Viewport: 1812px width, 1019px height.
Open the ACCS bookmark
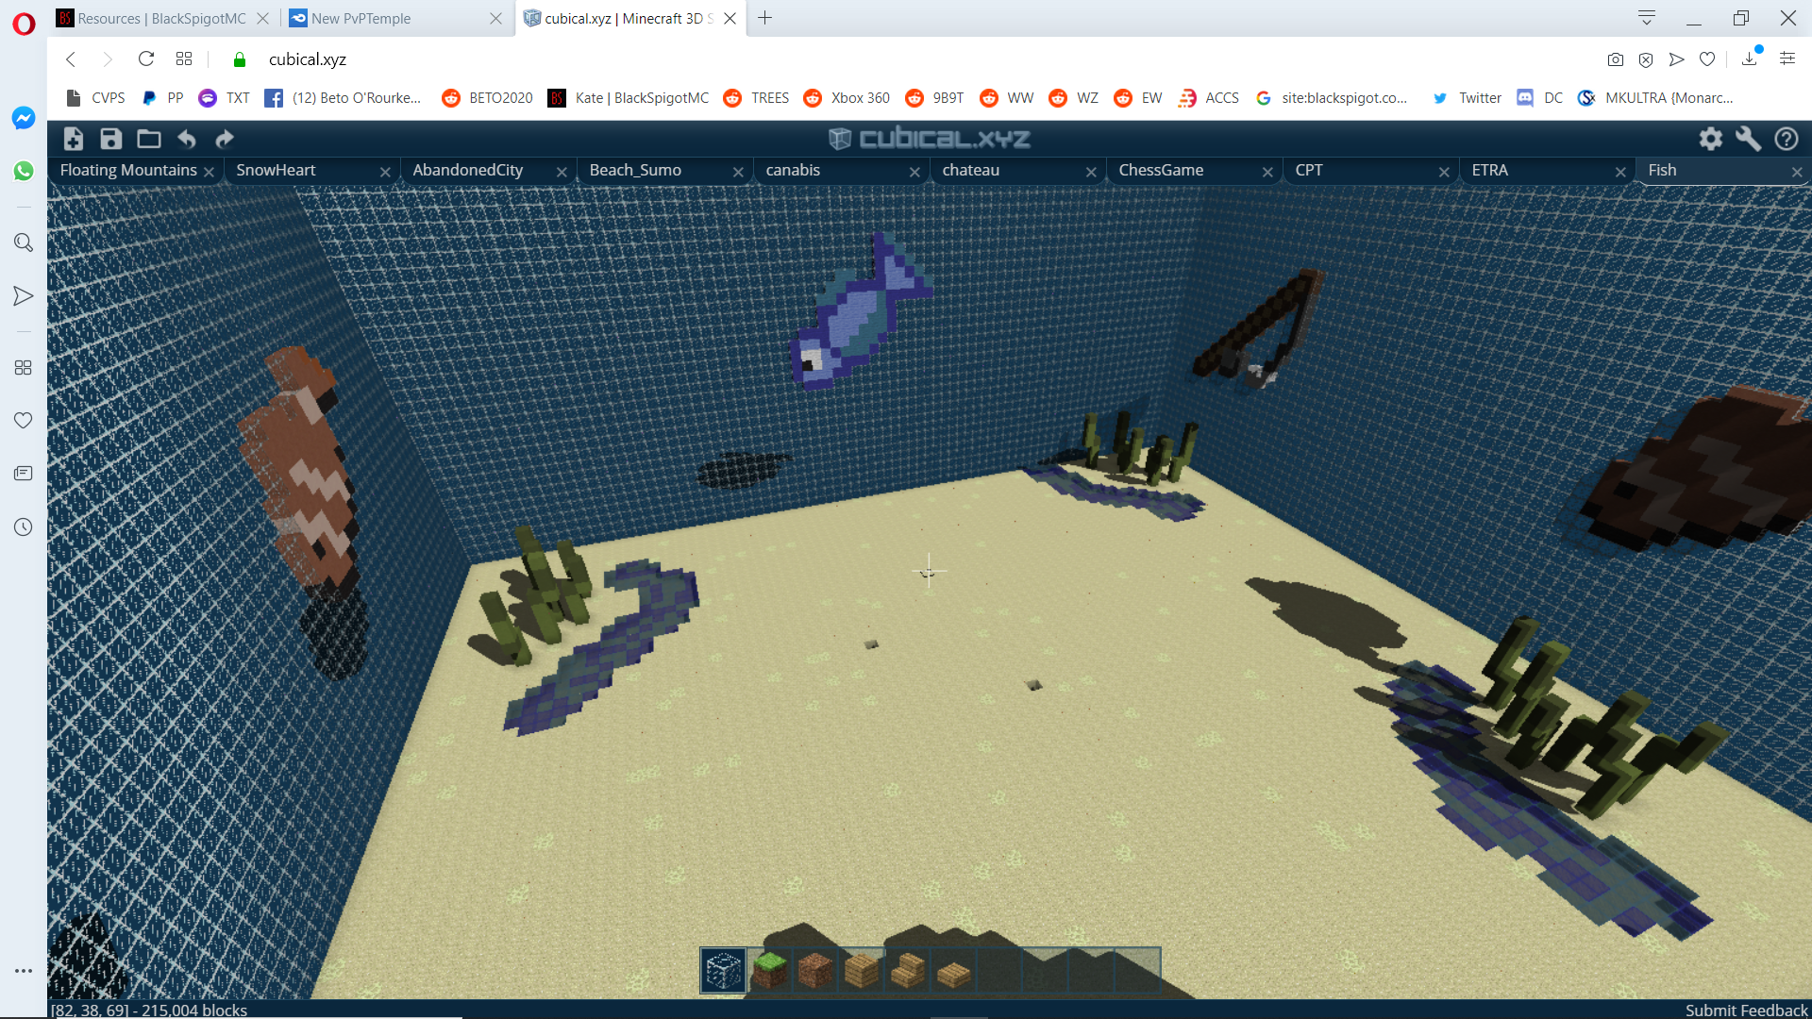1209,98
